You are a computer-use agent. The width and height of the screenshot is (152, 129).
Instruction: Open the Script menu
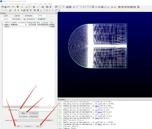coord(40,4)
